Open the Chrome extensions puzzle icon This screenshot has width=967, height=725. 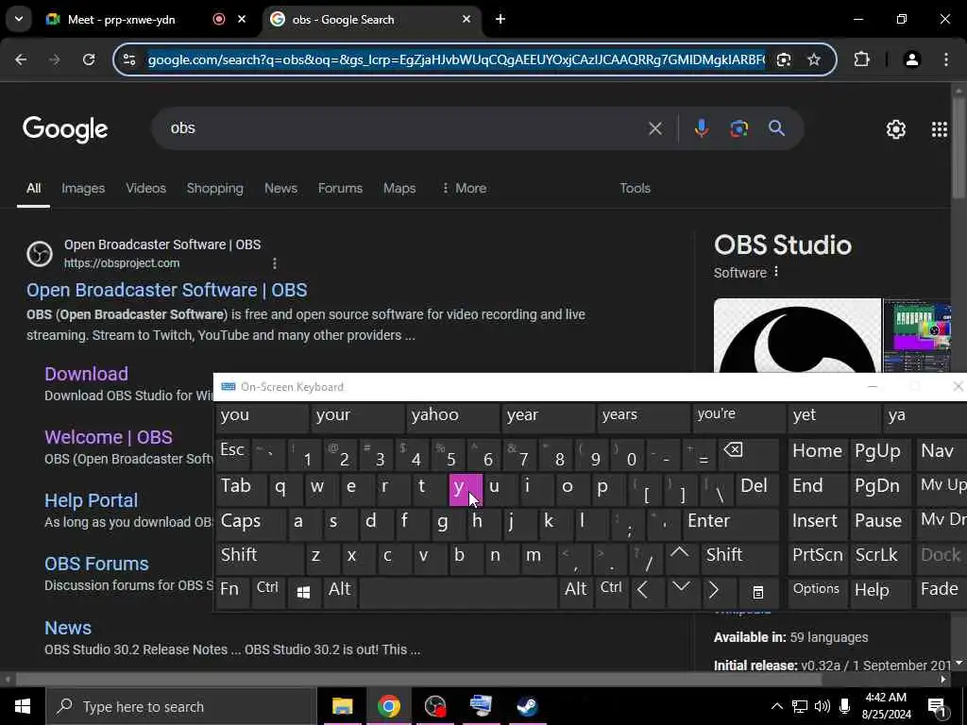(861, 59)
